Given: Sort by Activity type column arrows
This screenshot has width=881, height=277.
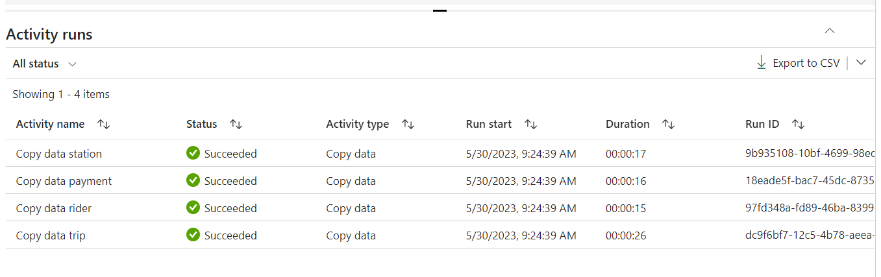Looking at the screenshot, I should (x=408, y=125).
